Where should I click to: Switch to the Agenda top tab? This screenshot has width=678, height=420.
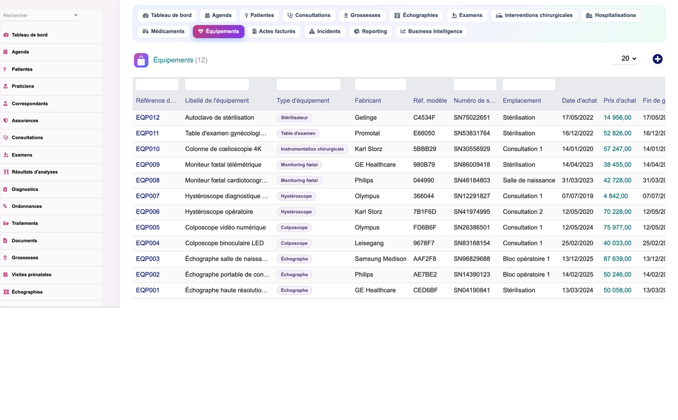click(218, 15)
